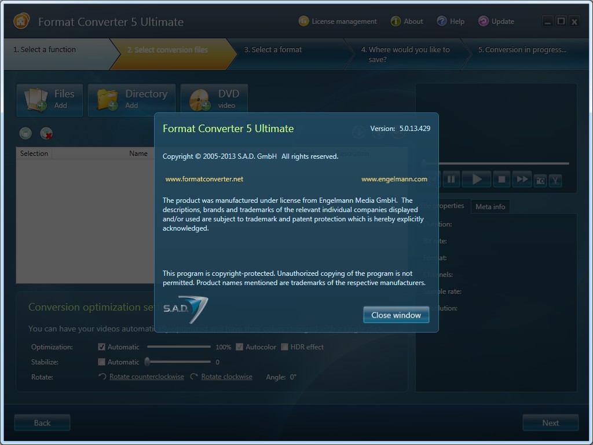This screenshot has width=593, height=445.
Task: Play the preview video
Action: coord(477,180)
